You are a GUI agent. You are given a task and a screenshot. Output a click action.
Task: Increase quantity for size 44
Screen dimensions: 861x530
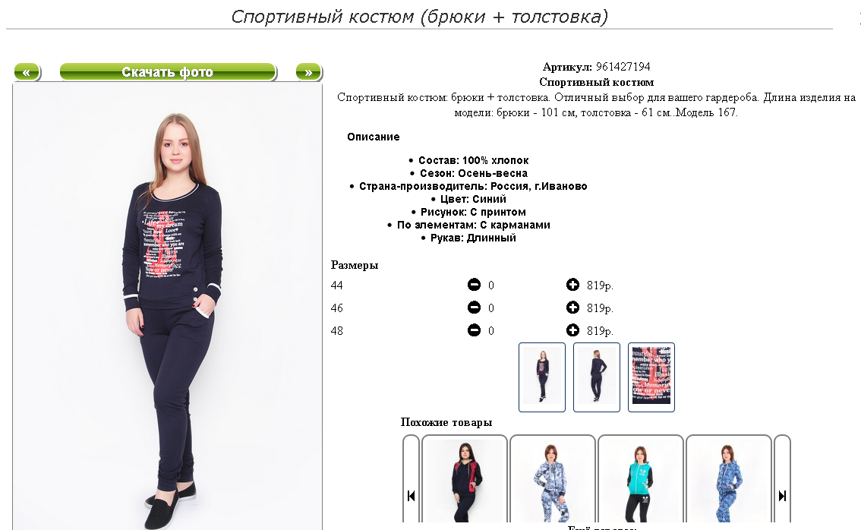(x=572, y=285)
